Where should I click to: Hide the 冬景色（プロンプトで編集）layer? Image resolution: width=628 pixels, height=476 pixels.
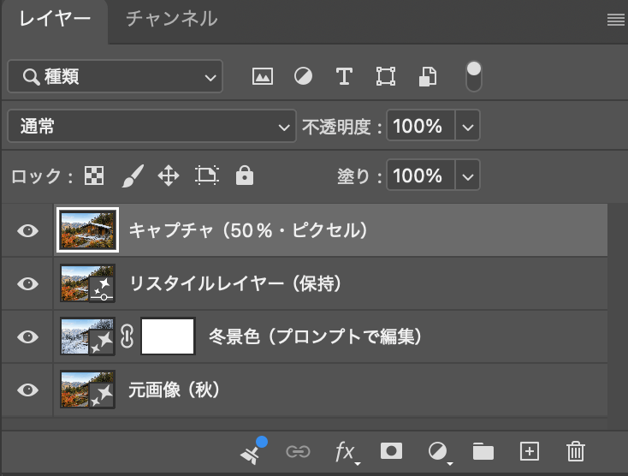[27, 336]
